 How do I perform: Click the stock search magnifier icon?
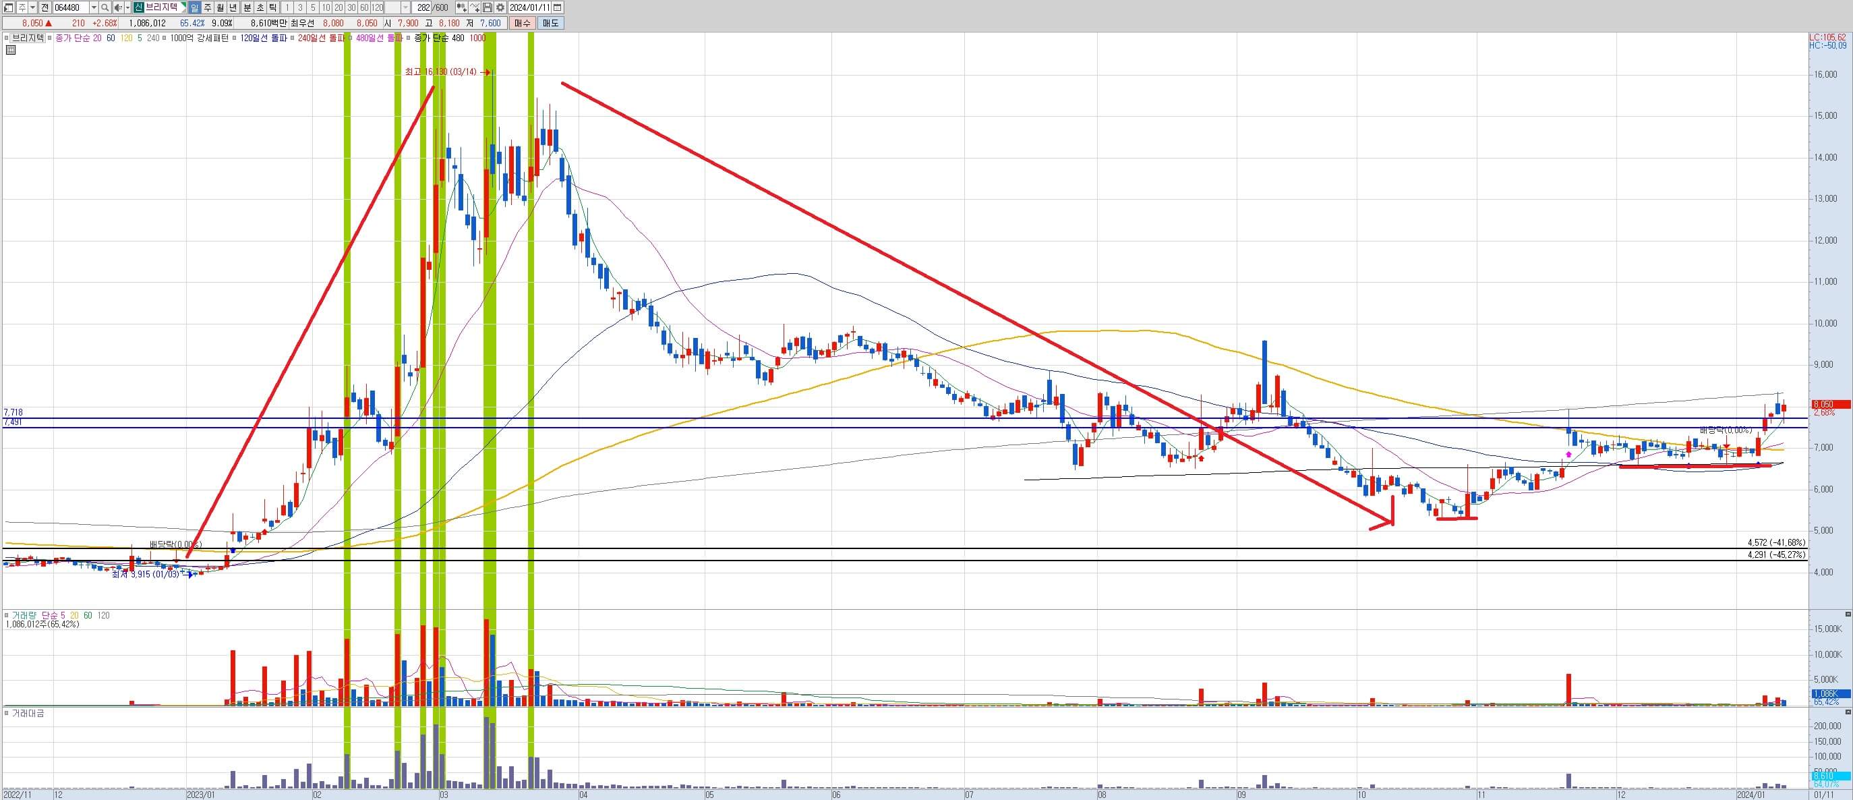105,8
